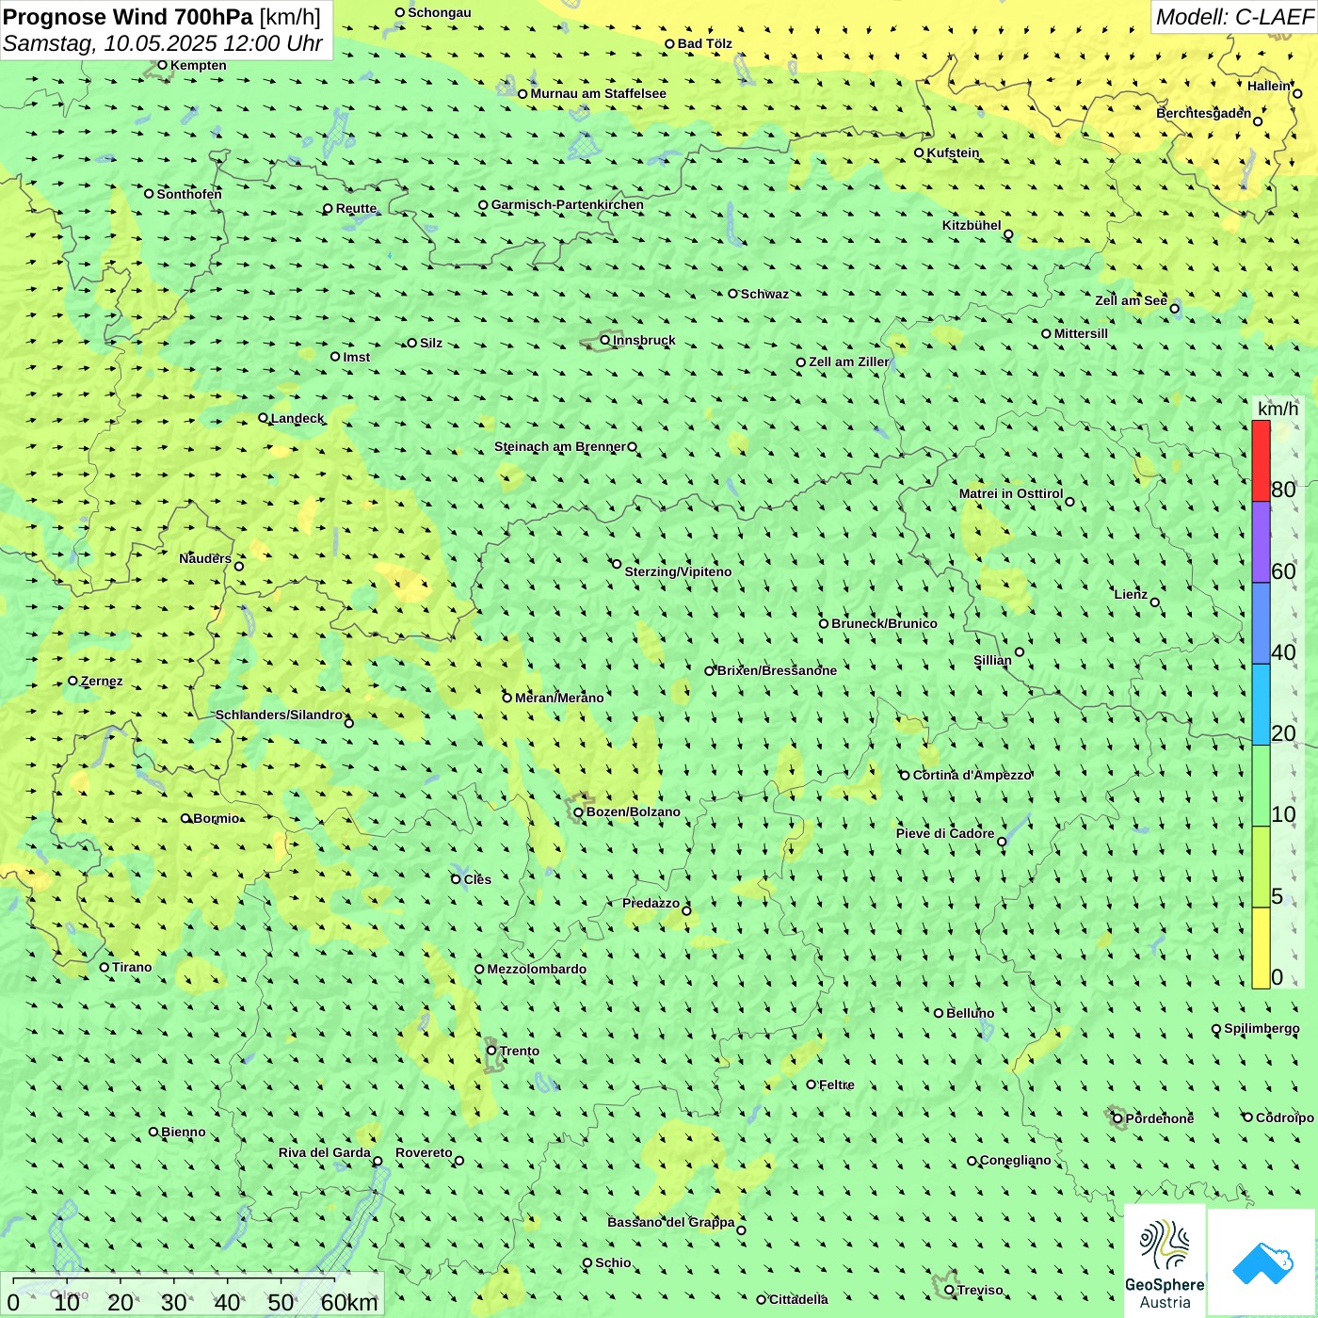Select the "Rovereto" town label
Viewport: 1318px width, 1318px height.
click(424, 1152)
